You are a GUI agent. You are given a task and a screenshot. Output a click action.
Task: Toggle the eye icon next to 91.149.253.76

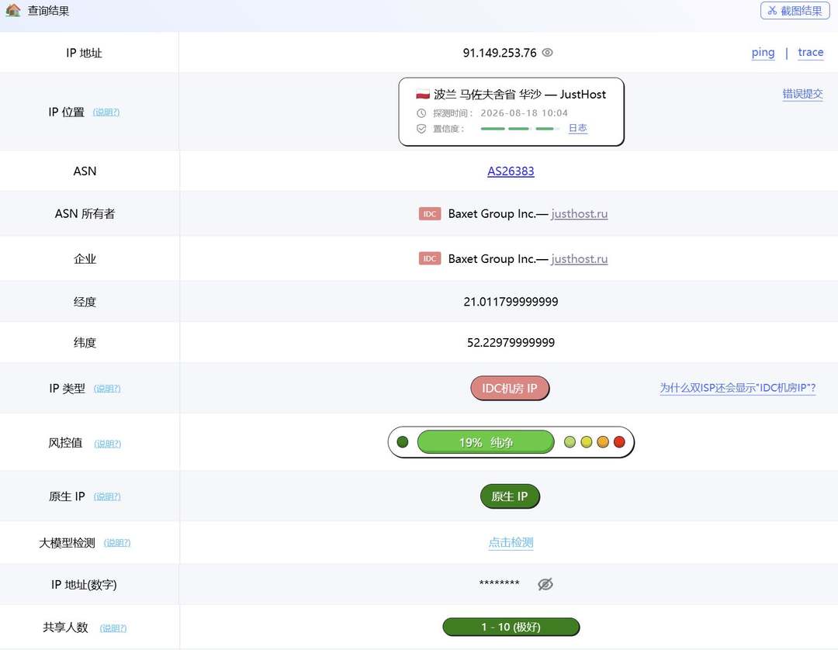(x=547, y=52)
